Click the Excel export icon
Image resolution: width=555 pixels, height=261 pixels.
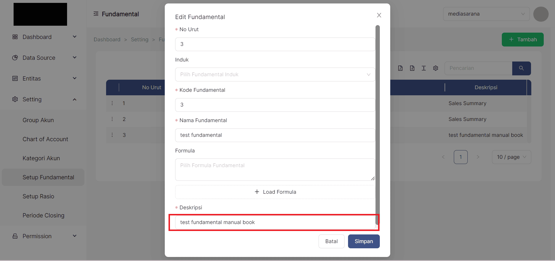point(412,68)
